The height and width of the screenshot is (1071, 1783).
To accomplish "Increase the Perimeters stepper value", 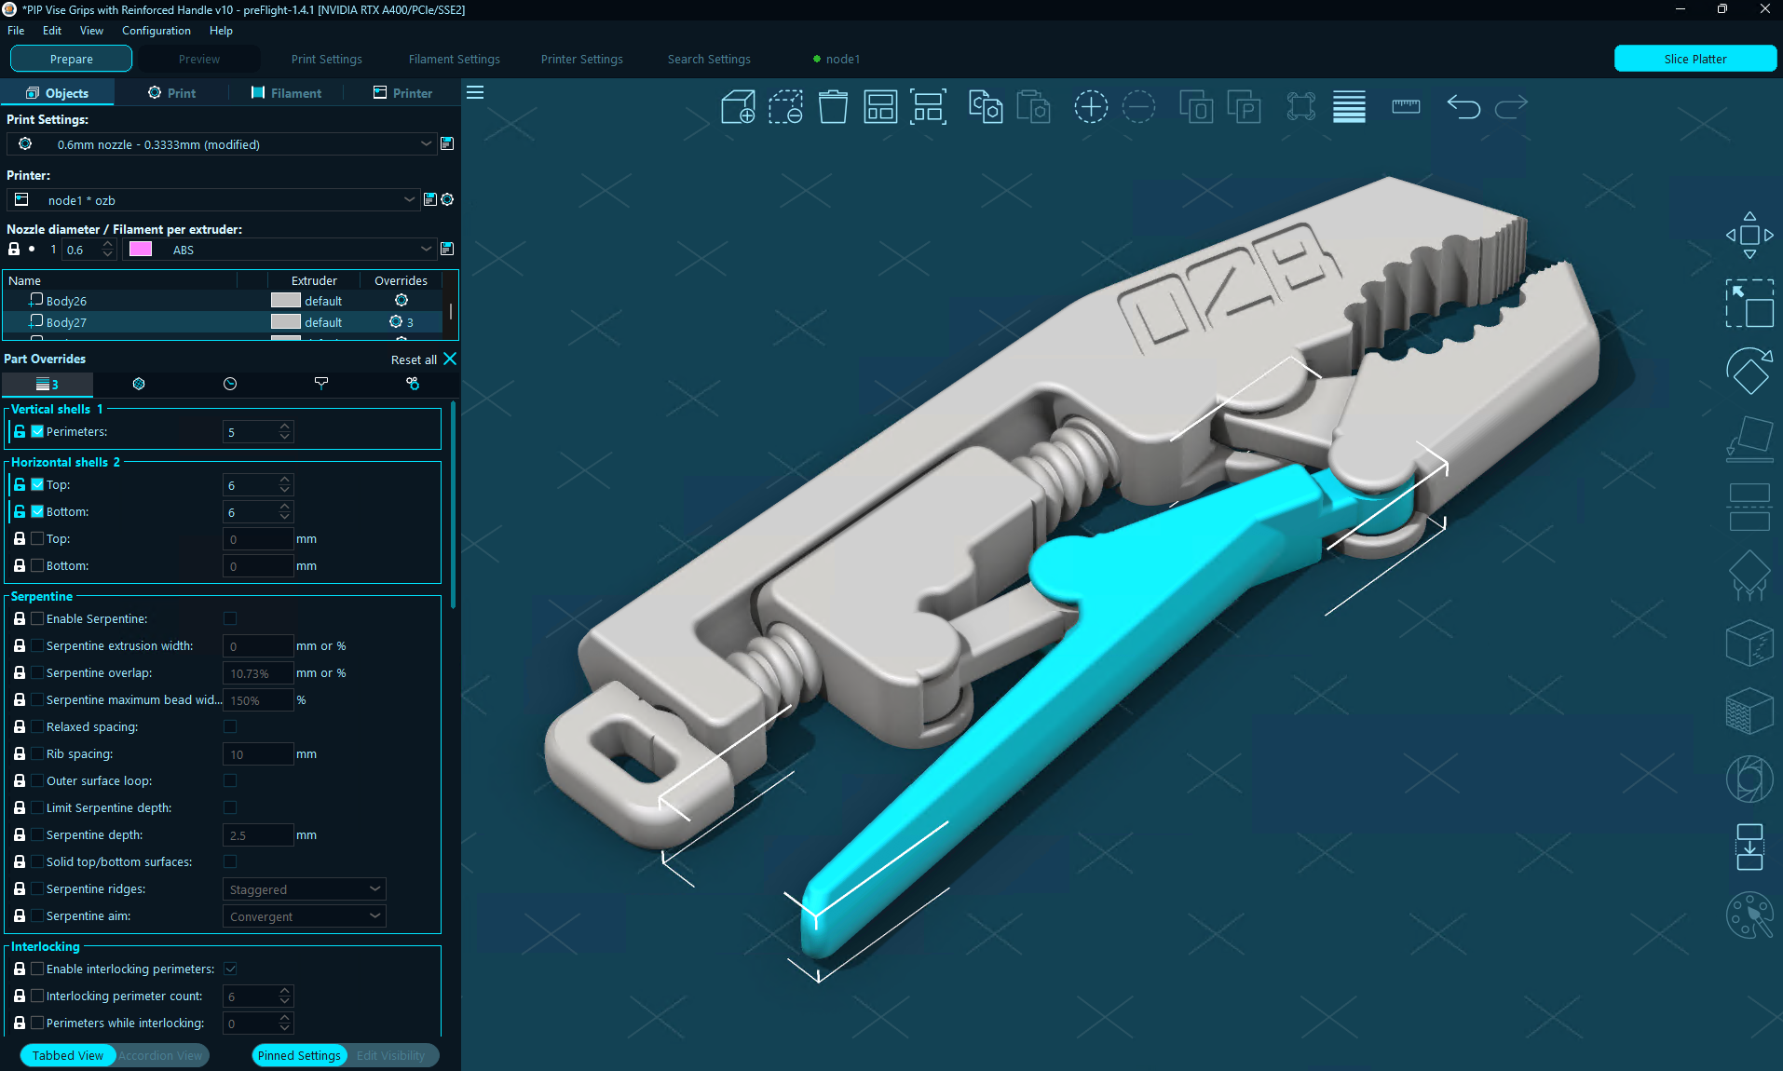I will [x=285, y=427].
